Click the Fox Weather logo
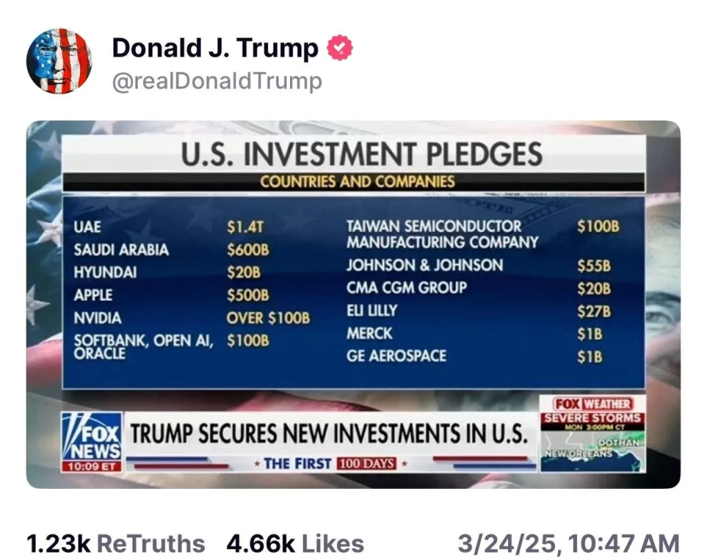 point(592,404)
